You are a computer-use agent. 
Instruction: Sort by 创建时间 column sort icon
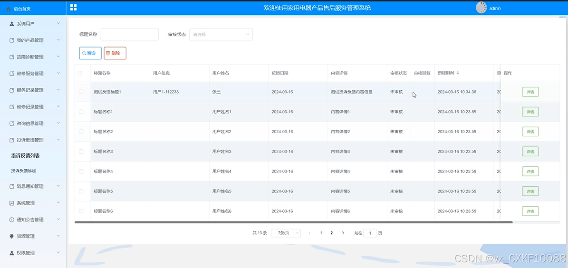pyautogui.click(x=458, y=73)
